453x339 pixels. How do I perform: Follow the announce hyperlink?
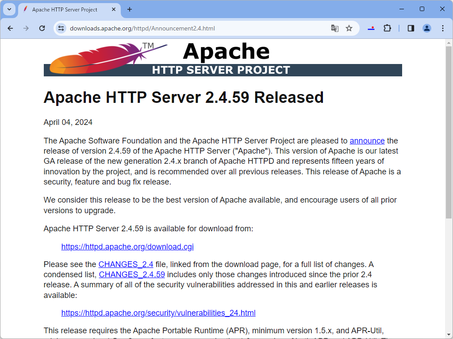tap(367, 141)
